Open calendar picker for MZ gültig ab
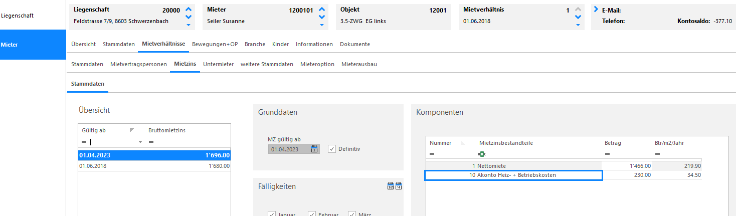Screen dimensions: 736x216 pyautogui.click(x=314, y=149)
